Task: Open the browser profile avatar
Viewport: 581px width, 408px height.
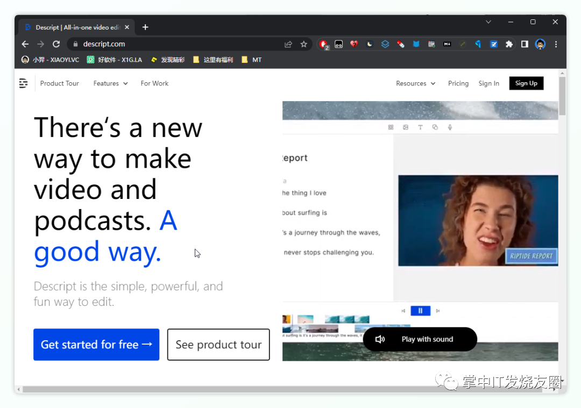Action: 540,44
